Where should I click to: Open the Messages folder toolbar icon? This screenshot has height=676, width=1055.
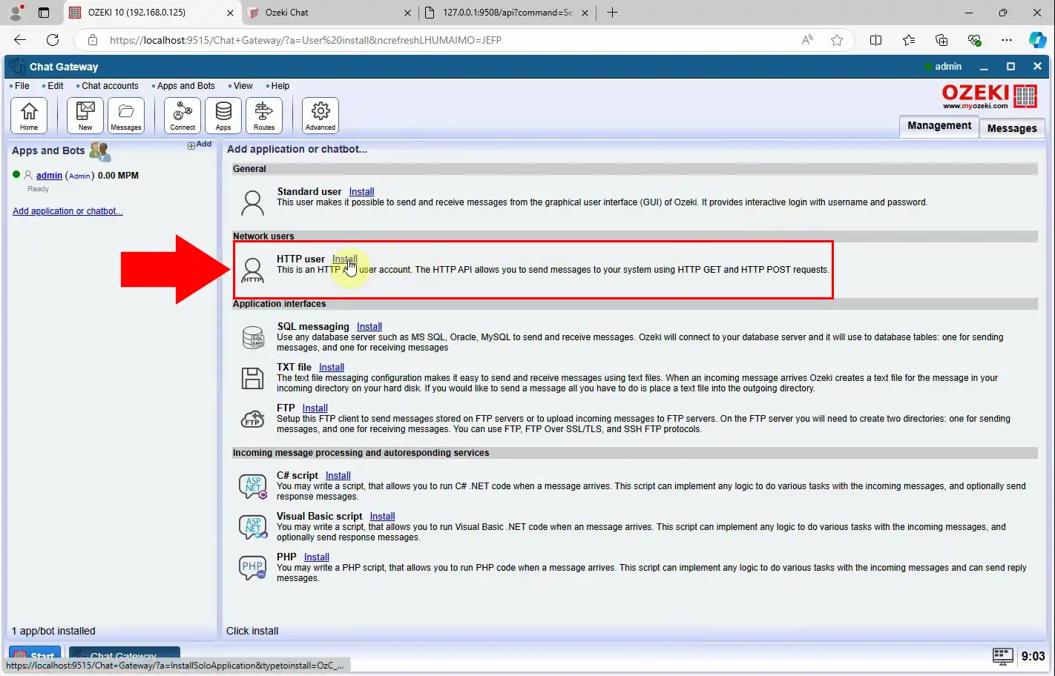pyautogui.click(x=126, y=116)
